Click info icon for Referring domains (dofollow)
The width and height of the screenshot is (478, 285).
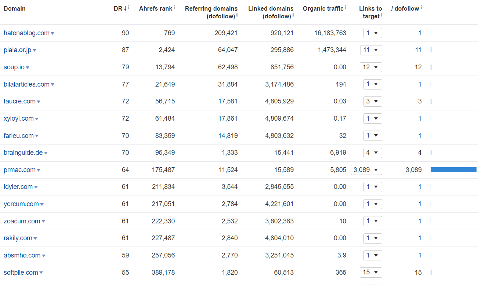[237, 15]
